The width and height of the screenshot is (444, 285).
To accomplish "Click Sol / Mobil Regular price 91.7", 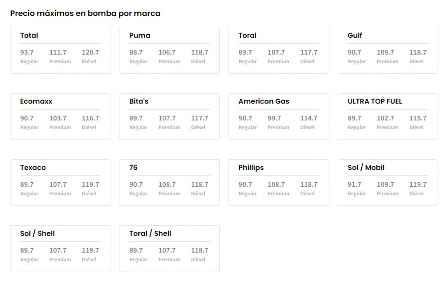I will tap(354, 185).
